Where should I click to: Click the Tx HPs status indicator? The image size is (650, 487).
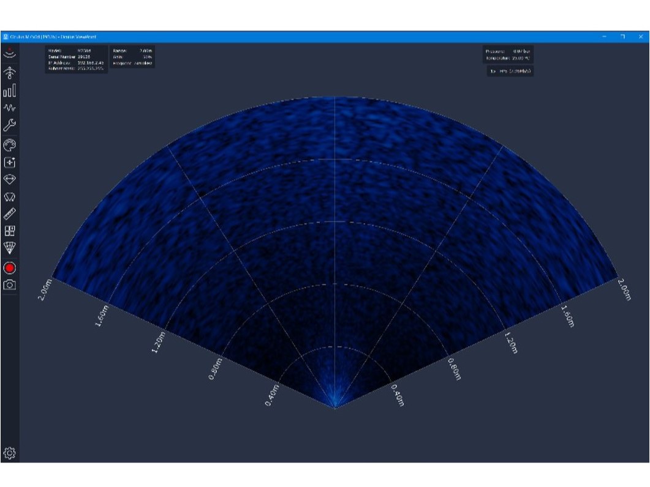tap(510, 70)
